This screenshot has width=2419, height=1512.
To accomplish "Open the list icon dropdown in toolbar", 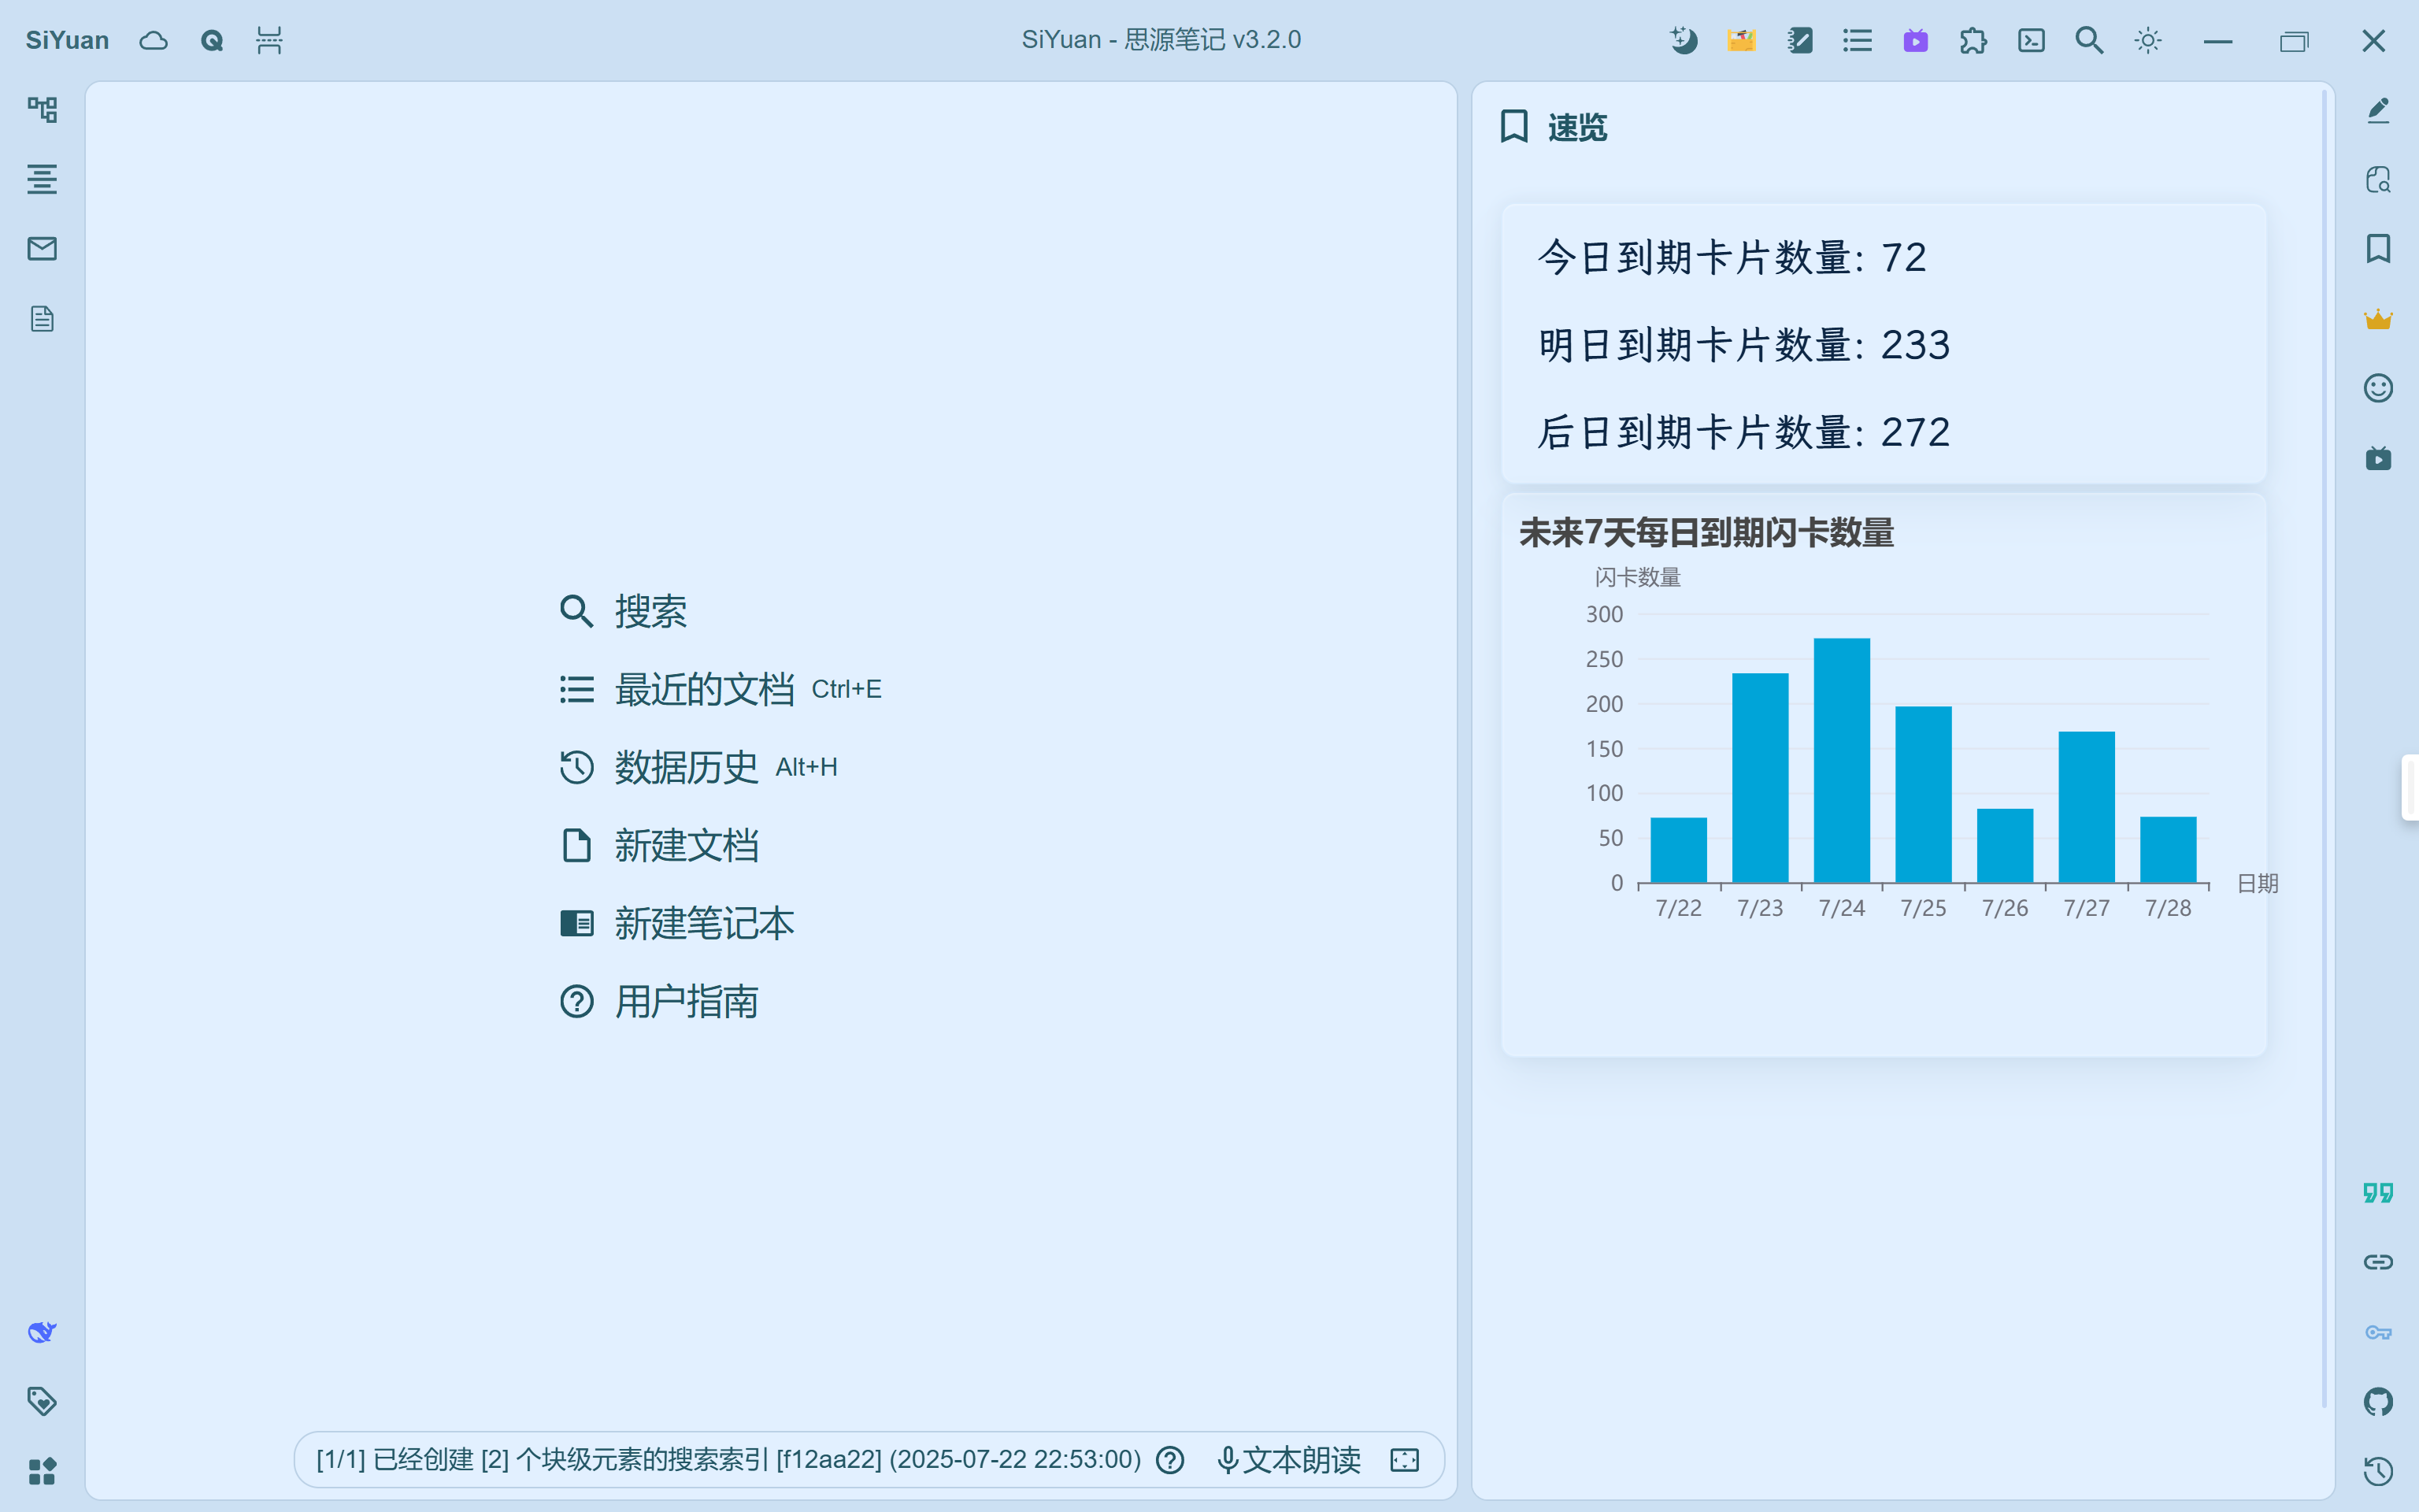I will coord(1858,40).
